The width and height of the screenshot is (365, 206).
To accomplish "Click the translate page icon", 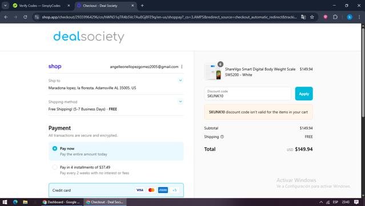I will pyautogui.click(x=303, y=17).
